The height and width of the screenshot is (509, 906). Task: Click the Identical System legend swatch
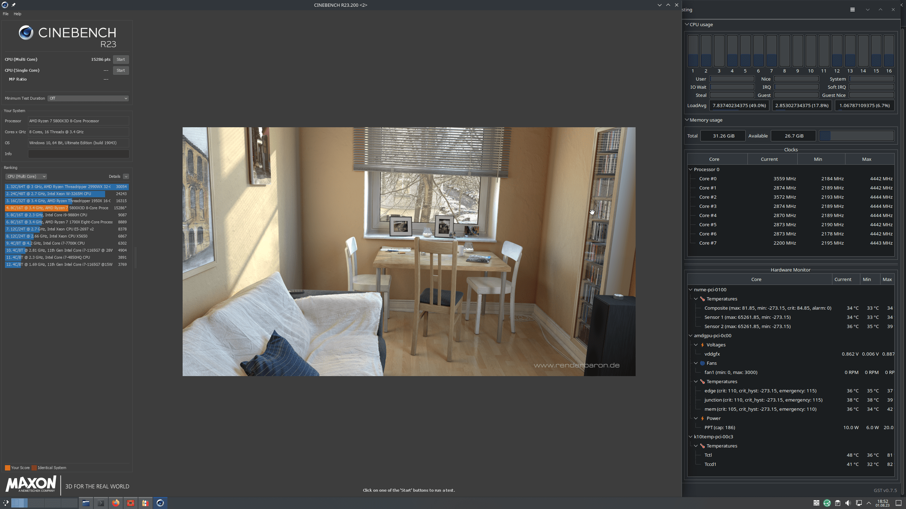tap(34, 468)
